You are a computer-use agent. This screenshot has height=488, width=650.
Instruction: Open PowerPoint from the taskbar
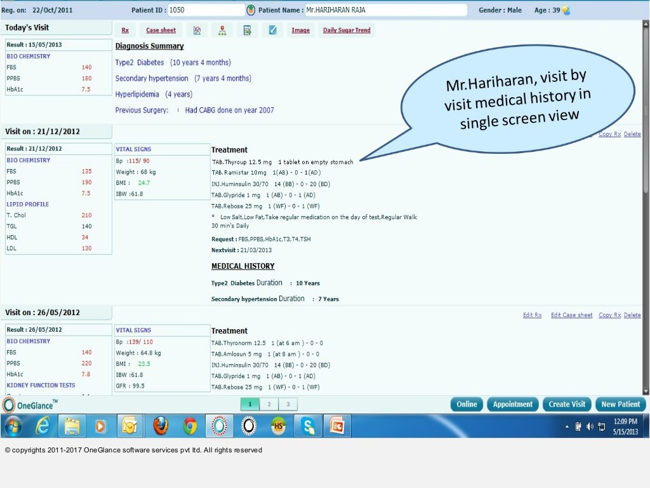pyautogui.click(x=337, y=427)
